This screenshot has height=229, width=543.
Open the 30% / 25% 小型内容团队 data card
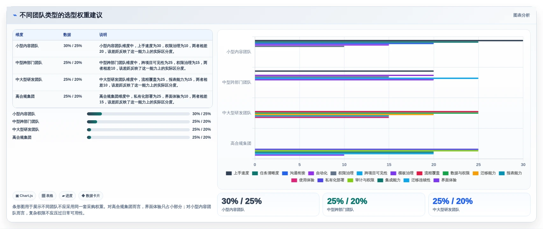pyautogui.click(x=268, y=205)
